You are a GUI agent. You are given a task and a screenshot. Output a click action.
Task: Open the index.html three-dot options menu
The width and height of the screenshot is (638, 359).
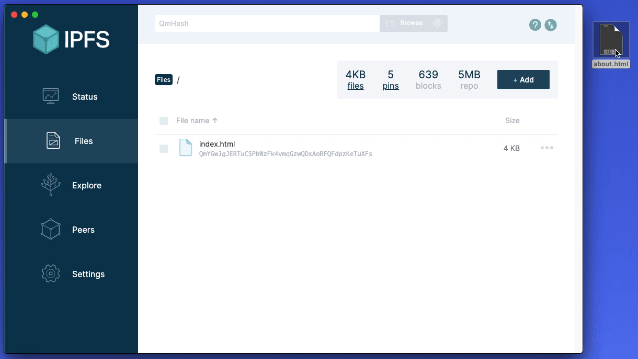pyautogui.click(x=546, y=148)
